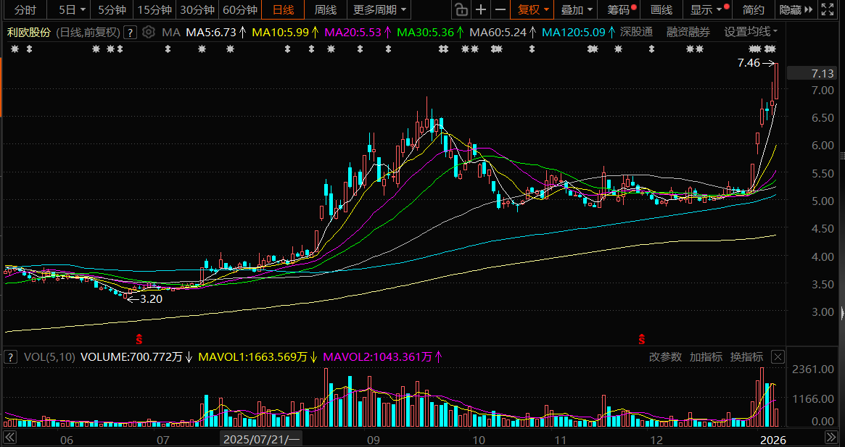Switch to the 15分钟 period tab
Screen dimensions: 845x447
pos(154,9)
